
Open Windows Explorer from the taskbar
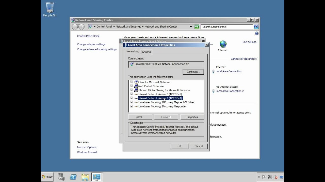(85, 177)
